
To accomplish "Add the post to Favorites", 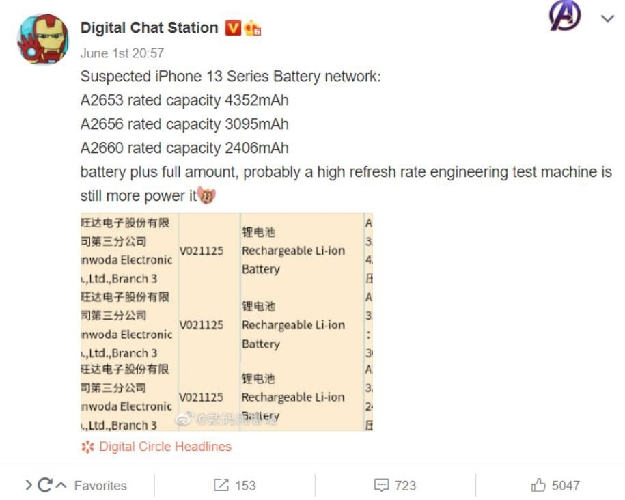I will (x=100, y=486).
